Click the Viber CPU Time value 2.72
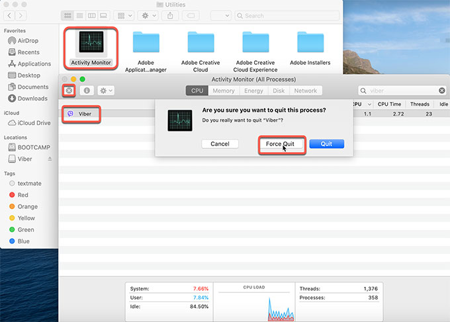 point(398,114)
